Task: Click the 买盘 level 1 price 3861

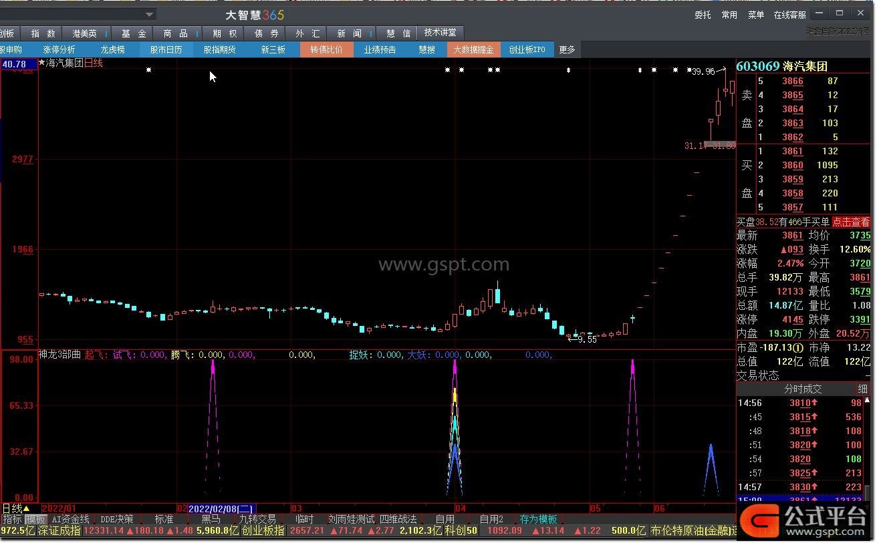Action: (x=793, y=151)
